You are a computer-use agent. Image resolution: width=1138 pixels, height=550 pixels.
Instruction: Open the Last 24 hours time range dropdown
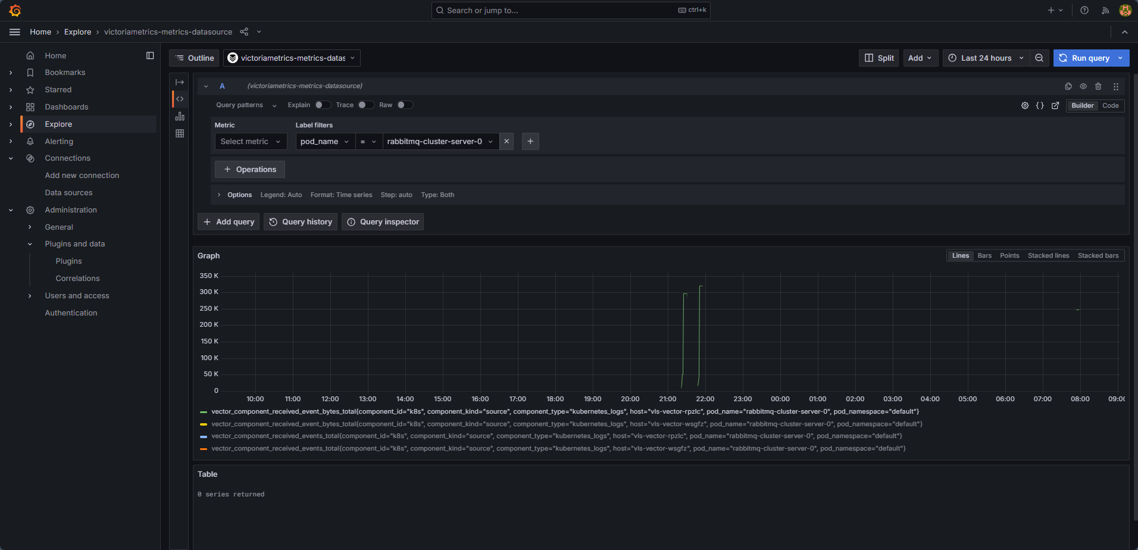click(x=985, y=58)
